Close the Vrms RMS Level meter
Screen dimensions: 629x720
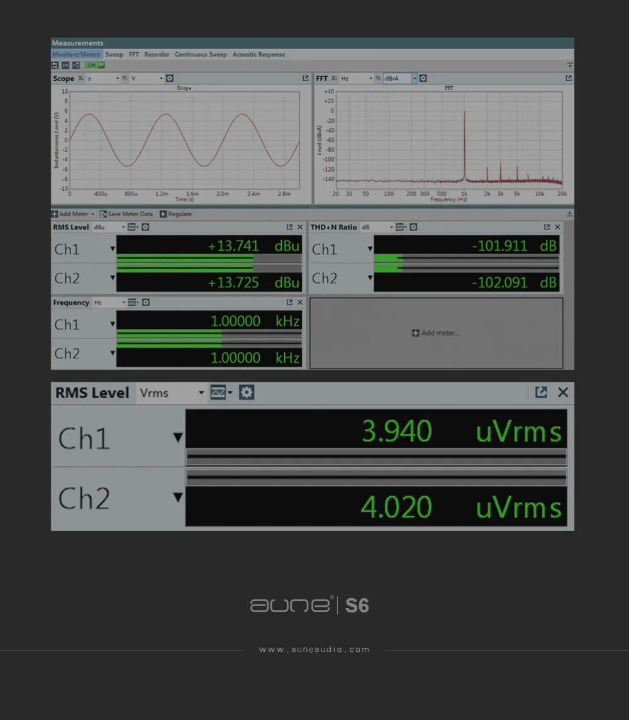(x=563, y=392)
